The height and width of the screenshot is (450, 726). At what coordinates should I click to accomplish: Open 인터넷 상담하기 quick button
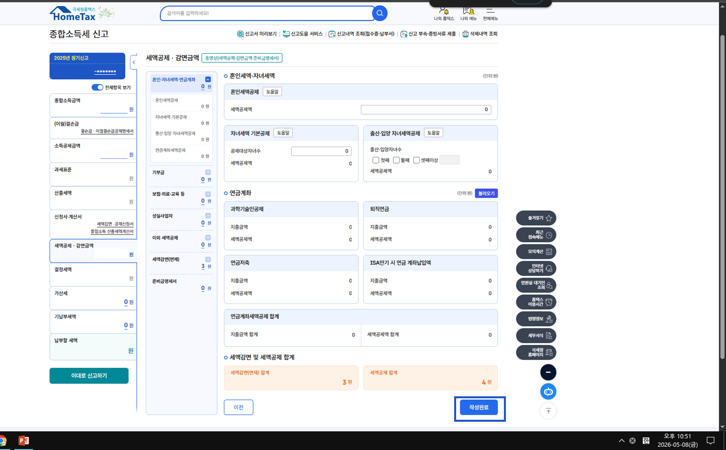pyautogui.click(x=536, y=268)
